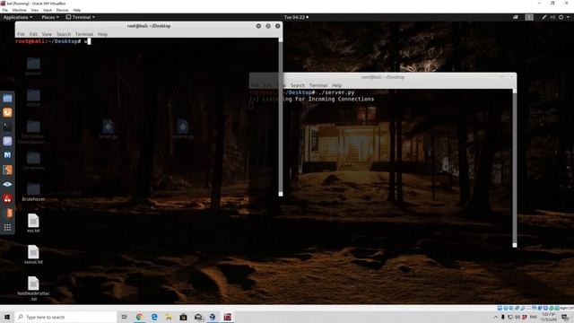Open the Search menu in the server.py terminal
Screen dimensions: 574x323
(x=298, y=85)
